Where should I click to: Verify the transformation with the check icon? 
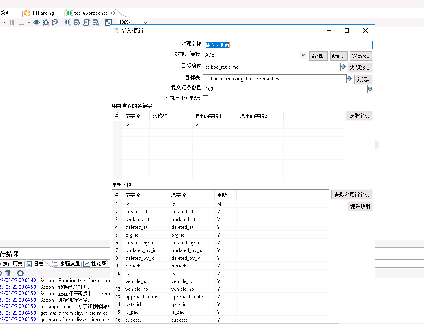click(67, 22)
